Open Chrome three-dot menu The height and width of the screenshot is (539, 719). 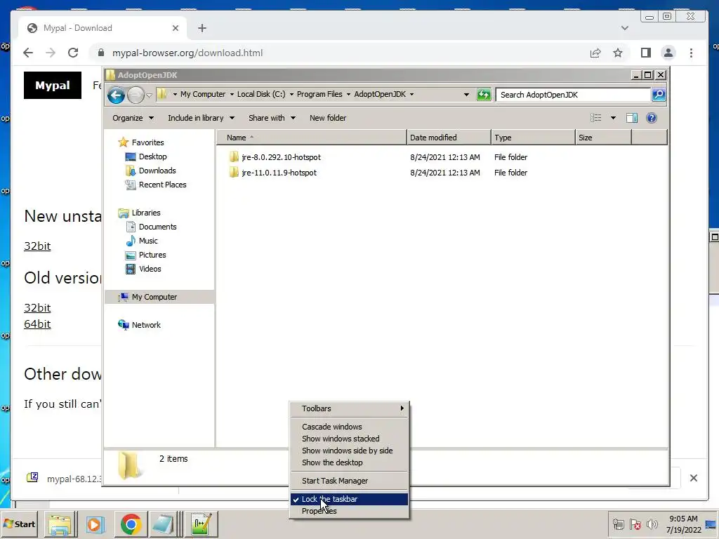coord(691,53)
